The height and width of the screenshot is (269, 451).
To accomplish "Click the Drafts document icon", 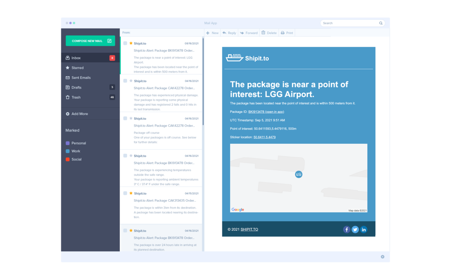I will 68,87.
